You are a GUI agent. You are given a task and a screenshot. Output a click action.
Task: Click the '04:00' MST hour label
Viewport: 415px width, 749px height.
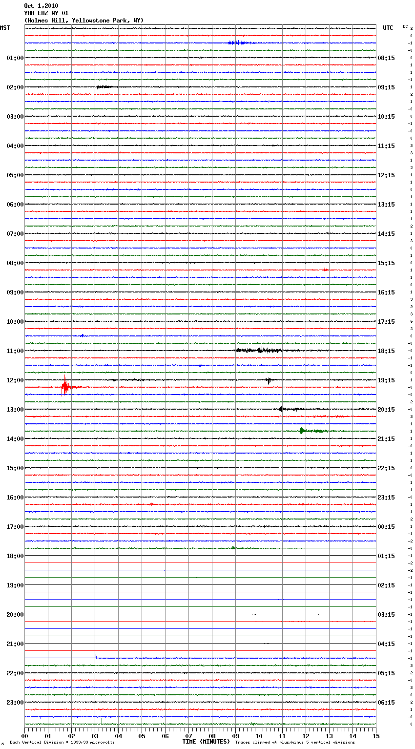[15, 146]
